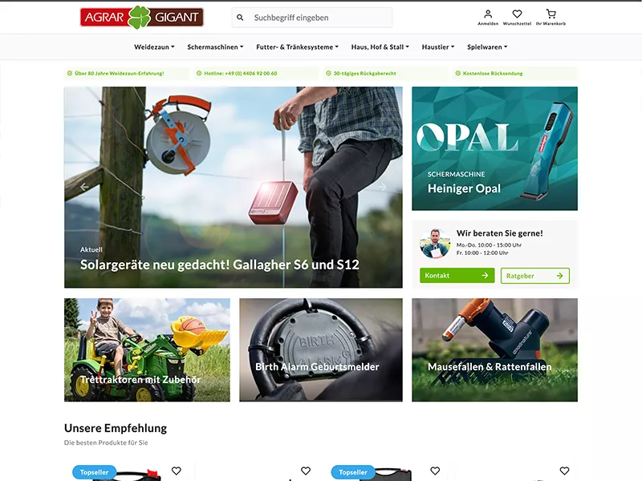The width and height of the screenshot is (642, 481).
Task: Advance banner with right arrow
Action: pyautogui.click(x=382, y=188)
